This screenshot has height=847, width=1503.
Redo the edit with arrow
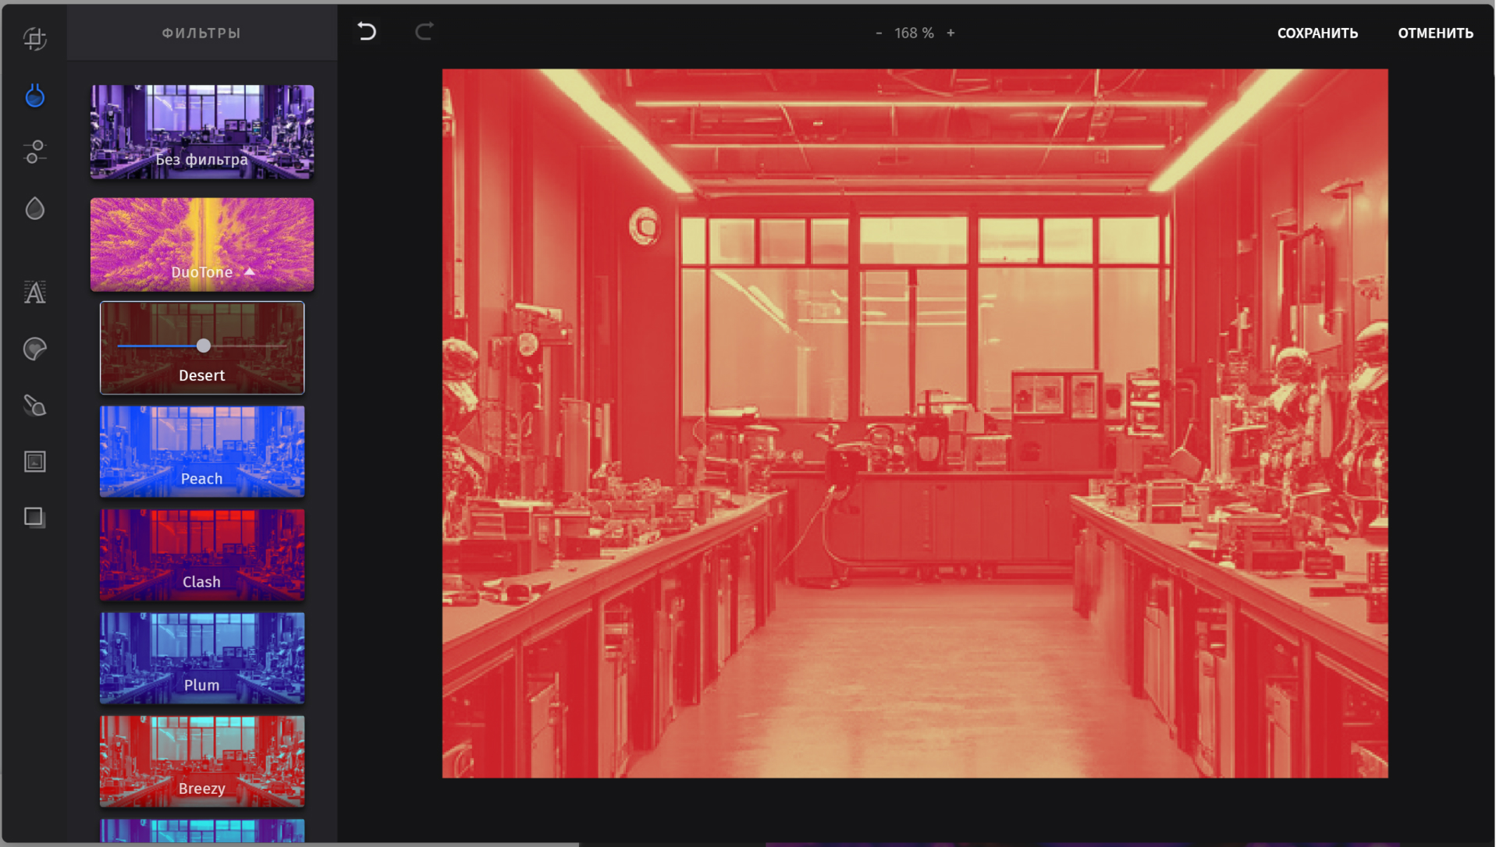(424, 32)
